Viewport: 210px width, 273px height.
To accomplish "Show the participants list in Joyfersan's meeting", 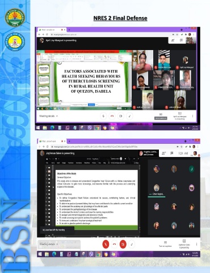I will [x=164, y=153].
